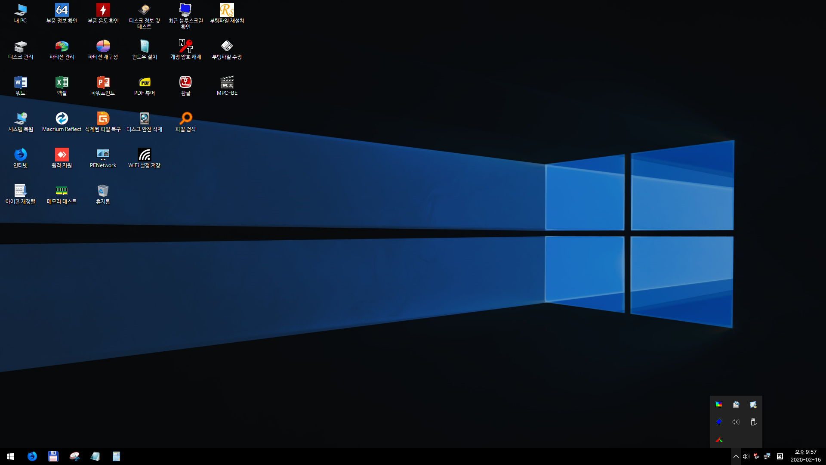Click red-green triangle overflow tray icon

tap(719, 440)
